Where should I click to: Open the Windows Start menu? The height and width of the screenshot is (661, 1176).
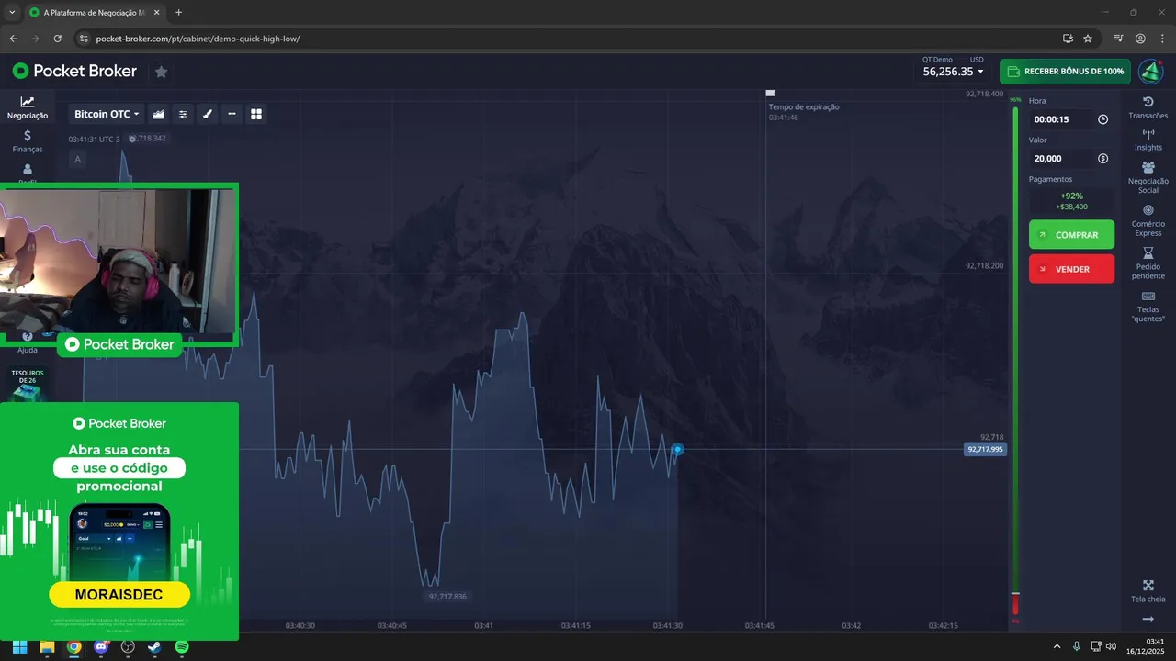coord(19,646)
